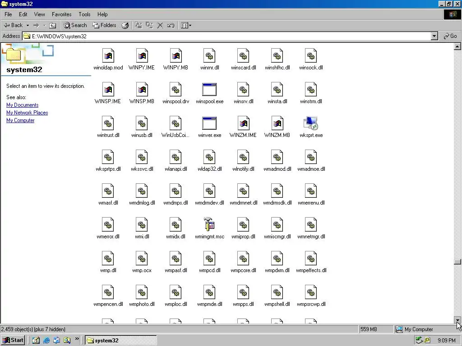Click the Go button
462x346 pixels.
click(x=450, y=36)
